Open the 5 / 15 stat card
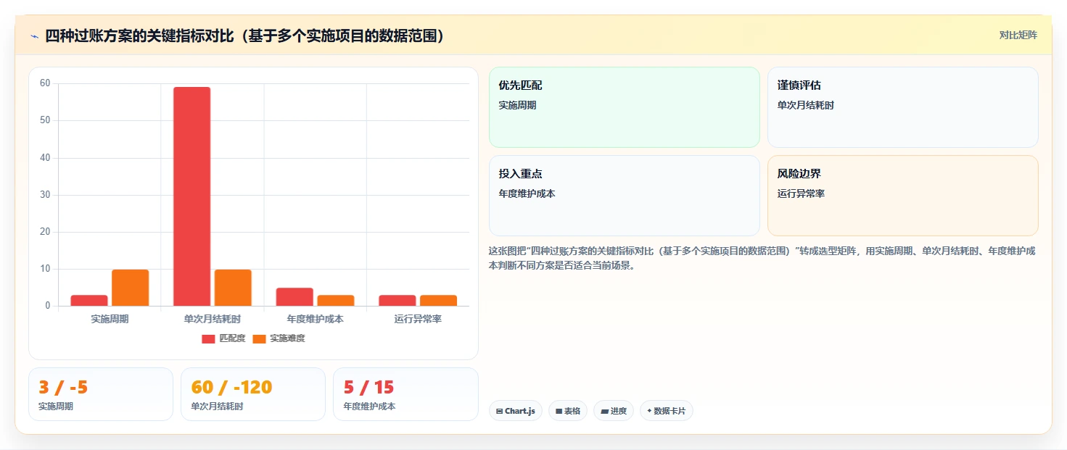1067x450 pixels. [x=405, y=394]
